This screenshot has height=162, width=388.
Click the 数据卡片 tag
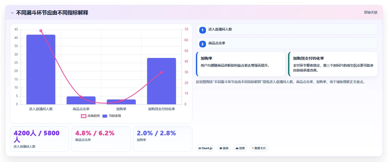point(259,148)
